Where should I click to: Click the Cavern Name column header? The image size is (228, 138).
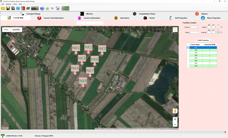point(196,45)
